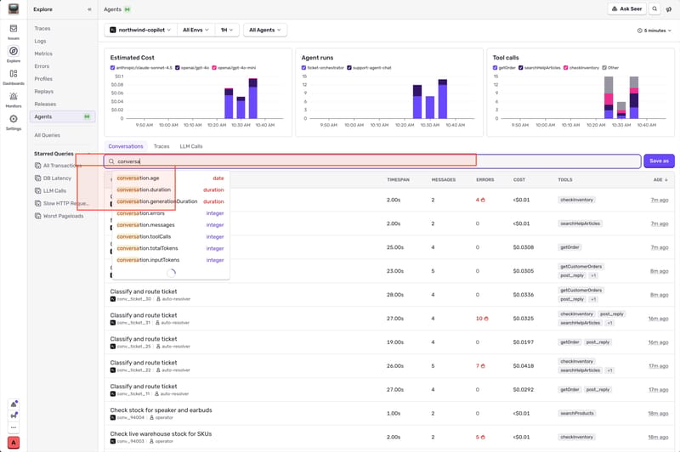Click the clock icon beside 5 minutes
This screenshot has width=680, height=452.
pos(640,31)
